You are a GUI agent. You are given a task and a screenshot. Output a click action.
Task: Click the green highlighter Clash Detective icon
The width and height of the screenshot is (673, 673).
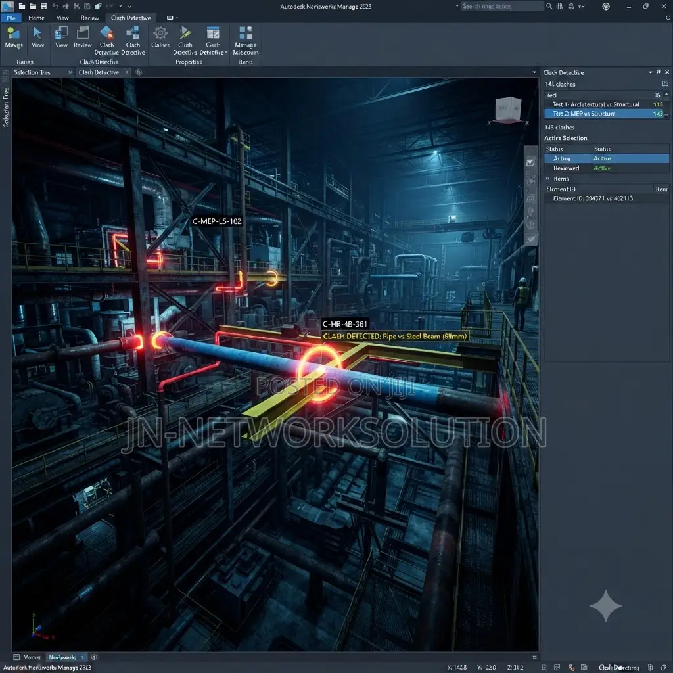coord(185,33)
